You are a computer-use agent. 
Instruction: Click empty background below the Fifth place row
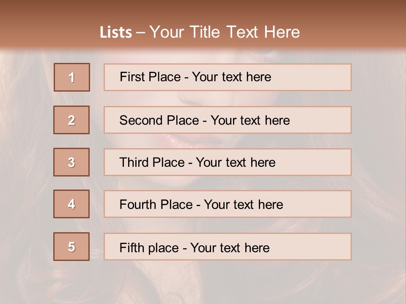(x=203, y=282)
